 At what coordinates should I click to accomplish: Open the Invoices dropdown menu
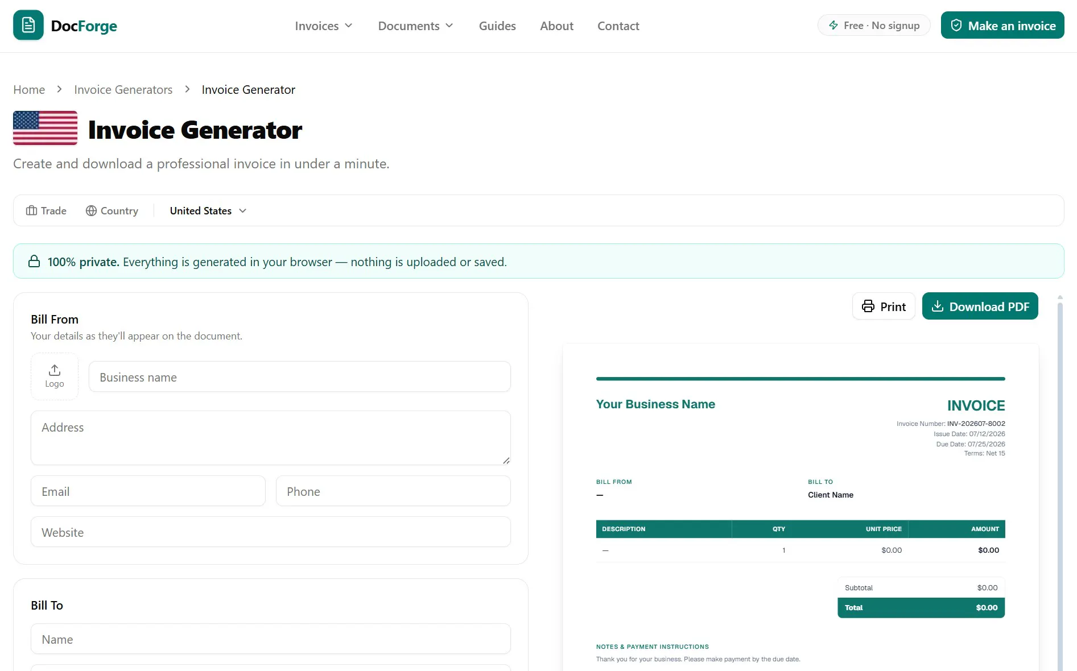324,26
